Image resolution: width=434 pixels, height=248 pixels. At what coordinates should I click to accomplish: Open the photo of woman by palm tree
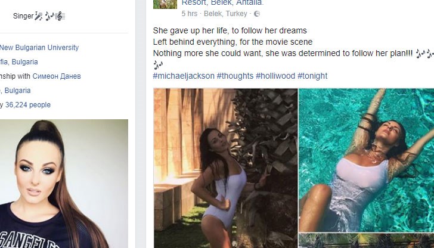225,168
